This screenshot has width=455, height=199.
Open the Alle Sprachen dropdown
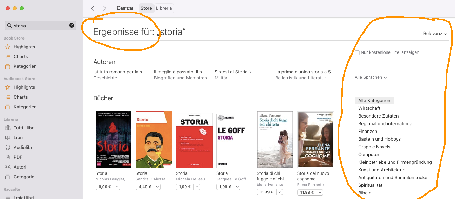(x=371, y=77)
